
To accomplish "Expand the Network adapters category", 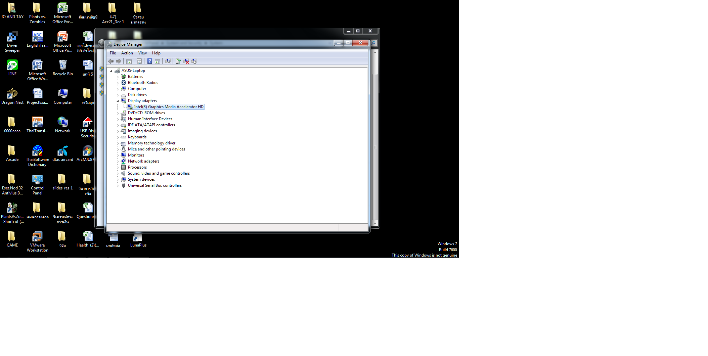I will tap(118, 162).
